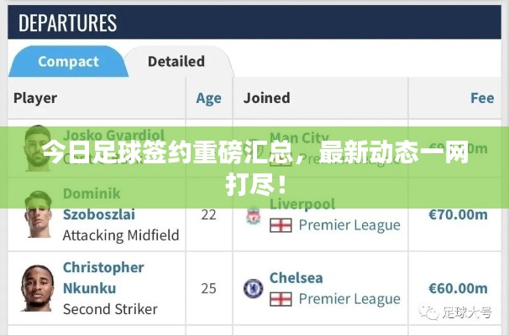The image size is (509, 335).
Task: Open the Detailed tab
Action: (176, 61)
